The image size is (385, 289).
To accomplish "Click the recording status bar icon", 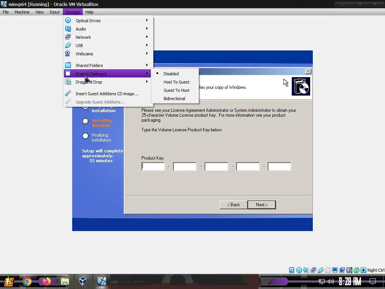I will point(342,270).
